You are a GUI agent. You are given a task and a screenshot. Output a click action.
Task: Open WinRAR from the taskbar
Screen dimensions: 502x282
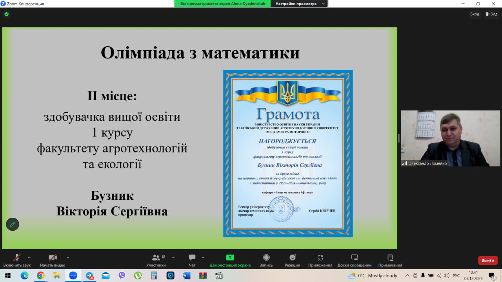tap(203, 275)
